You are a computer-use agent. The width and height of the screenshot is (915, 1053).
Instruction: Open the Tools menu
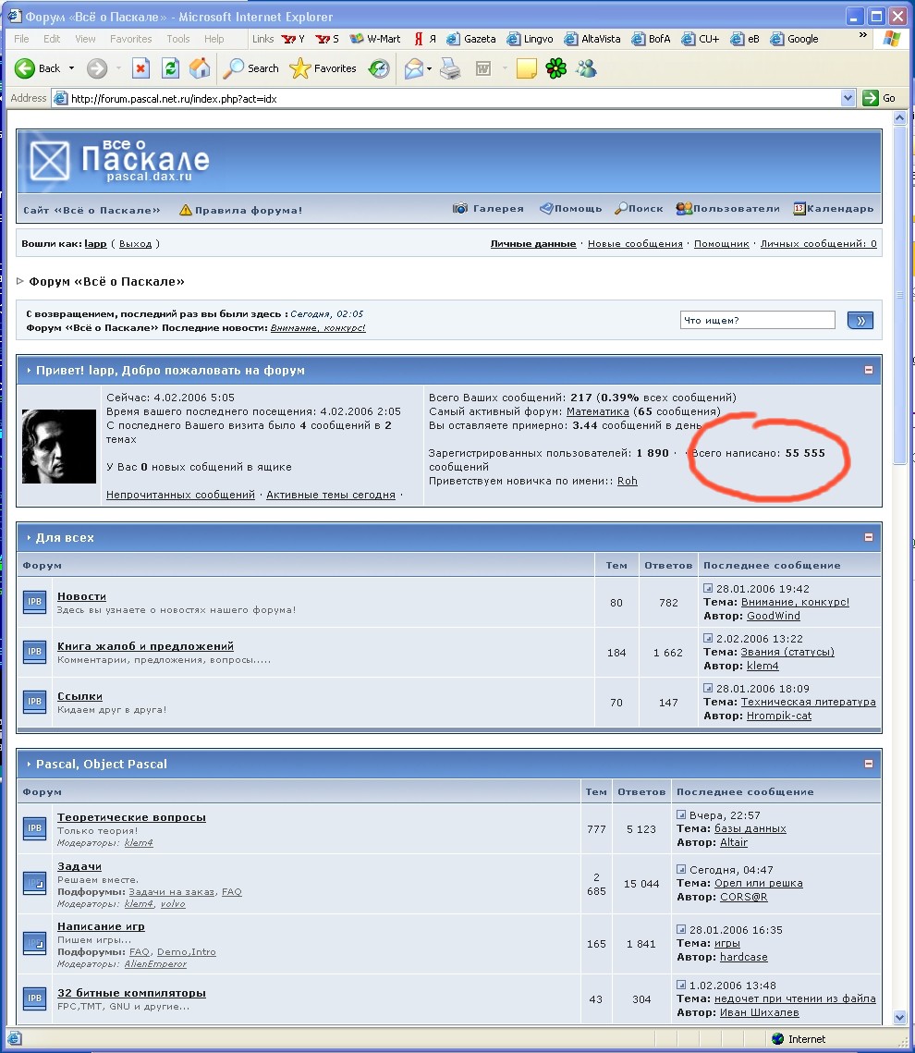[177, 39]
